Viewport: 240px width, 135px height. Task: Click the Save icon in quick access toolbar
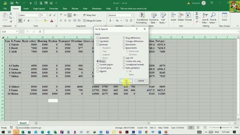click(12, 3)
